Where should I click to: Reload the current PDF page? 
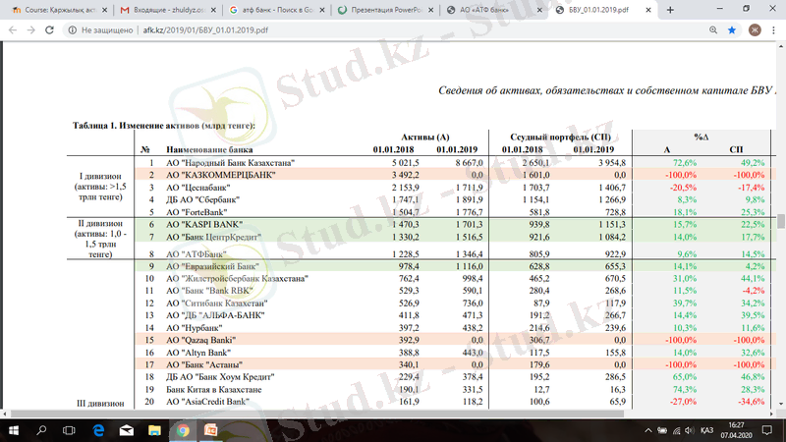(47, 30)
